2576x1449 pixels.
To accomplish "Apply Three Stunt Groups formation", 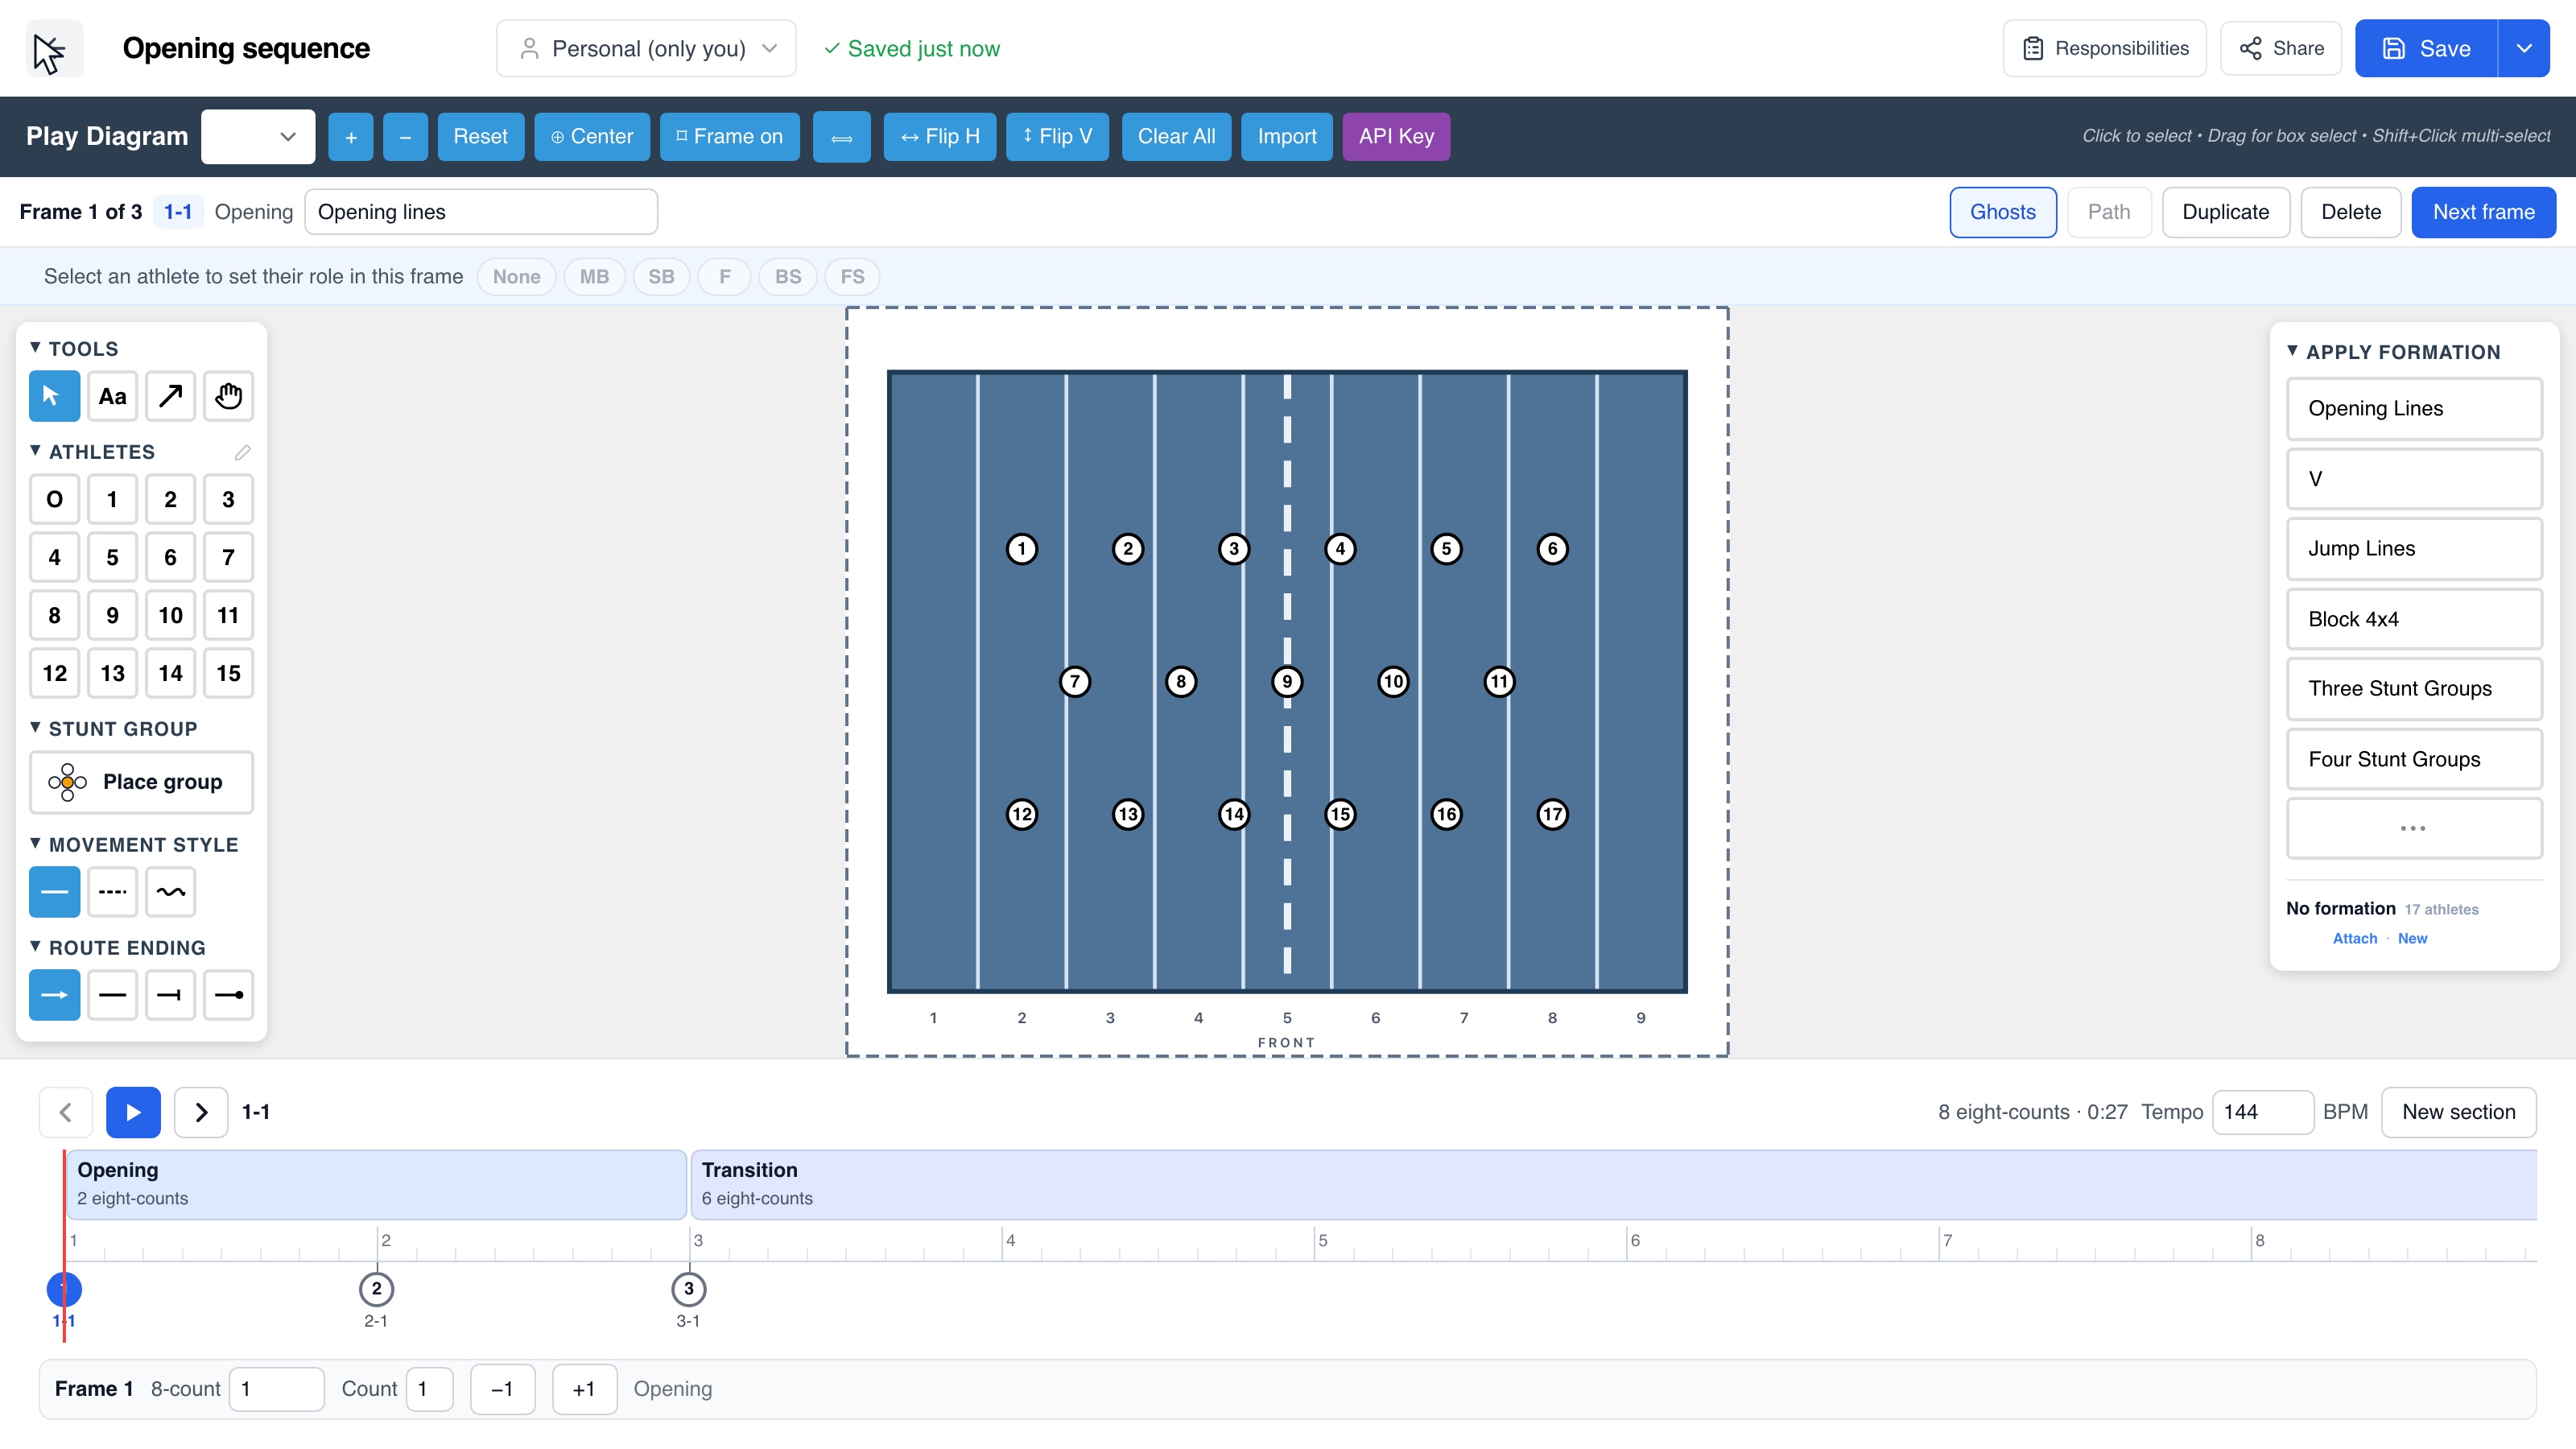I will point(2414,688).
